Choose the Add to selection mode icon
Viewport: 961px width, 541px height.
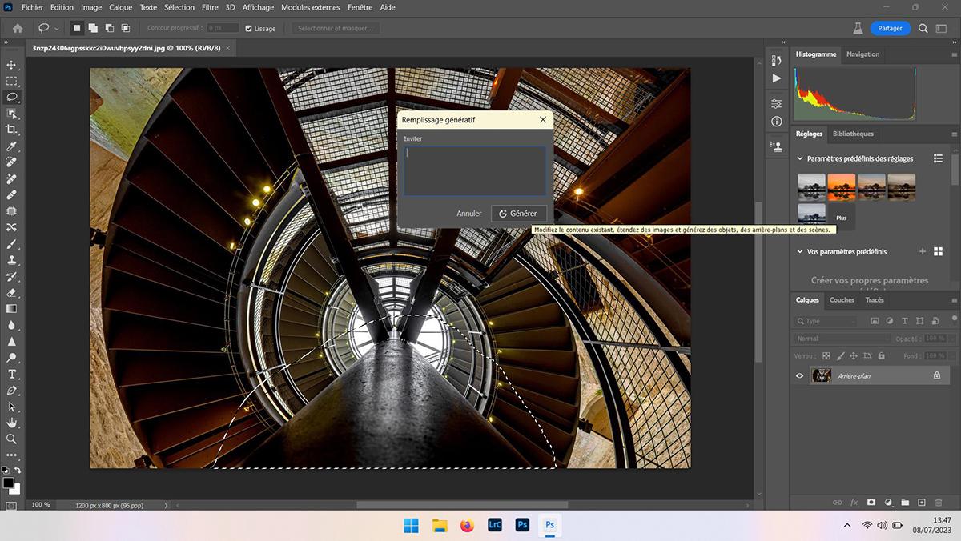point(93,28)
